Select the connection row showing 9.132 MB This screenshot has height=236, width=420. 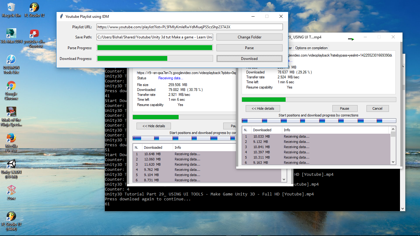coord(316,142)
